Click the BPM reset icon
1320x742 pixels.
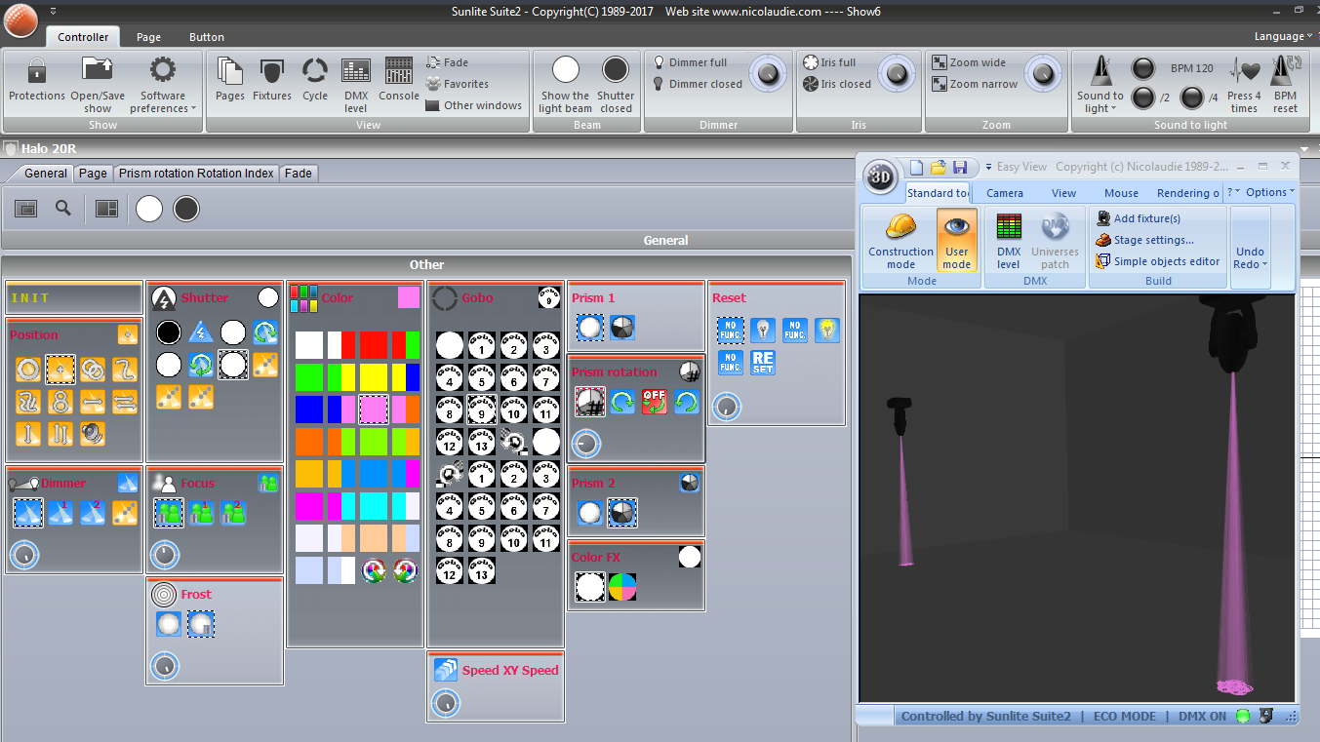(x=1286, y=84)
